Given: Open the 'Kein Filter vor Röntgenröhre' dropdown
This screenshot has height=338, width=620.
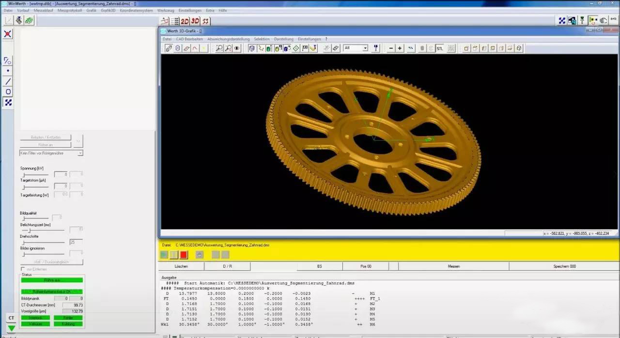Looking at the screenshot, I should coord(51,153).
